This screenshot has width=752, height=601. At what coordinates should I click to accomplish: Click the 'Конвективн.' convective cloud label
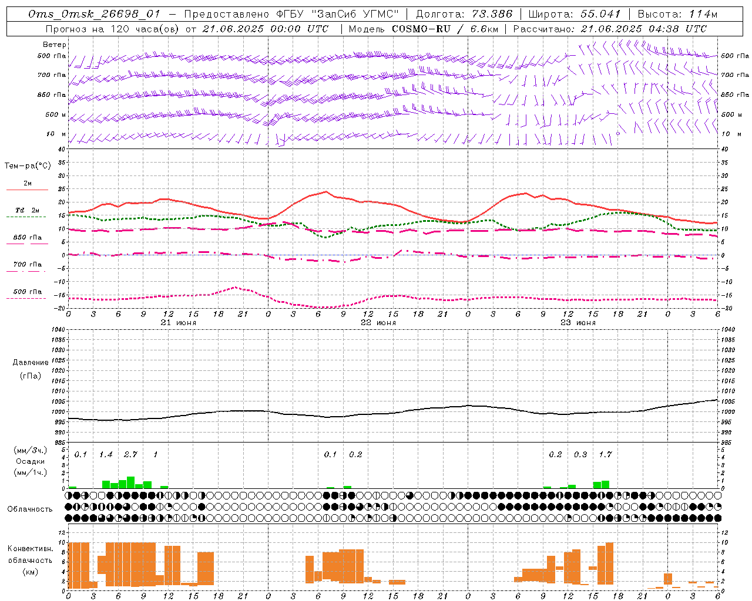point(31,549)
